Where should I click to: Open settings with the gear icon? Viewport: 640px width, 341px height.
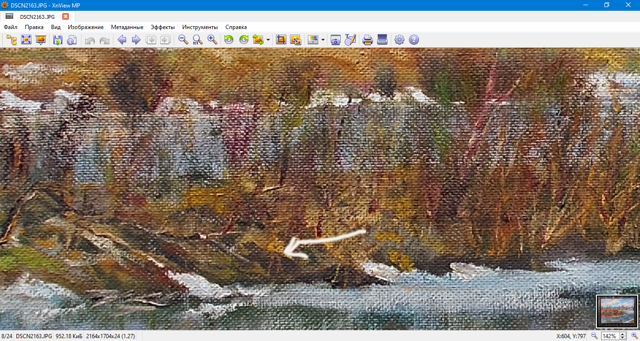tap(399, 40)
